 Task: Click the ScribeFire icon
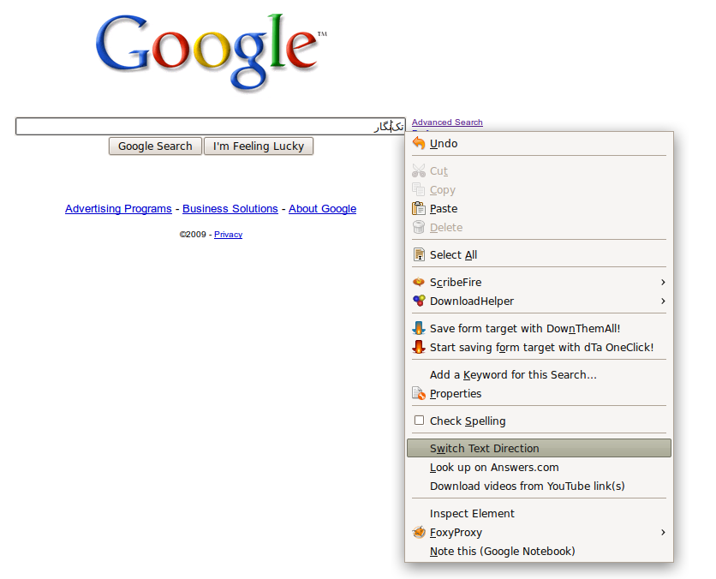pyautogui.click(x=419, y=282)
